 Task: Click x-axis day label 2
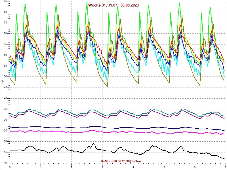pos(72,167)
